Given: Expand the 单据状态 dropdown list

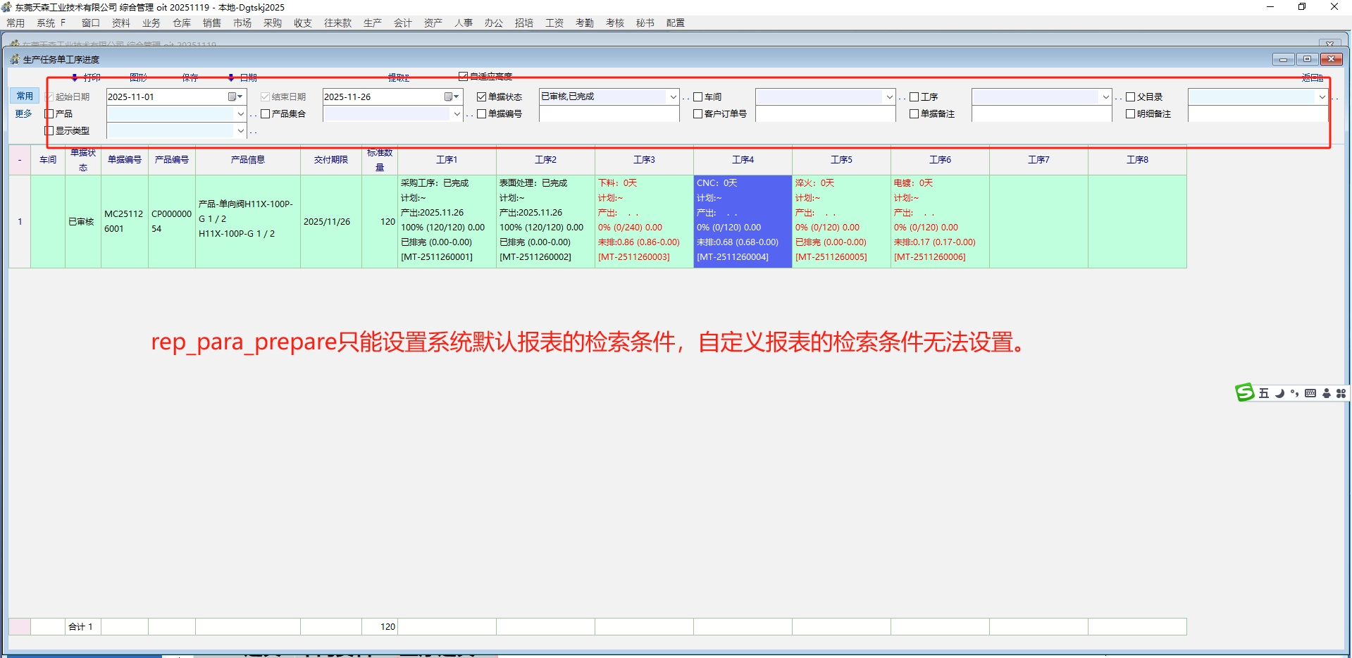Looking at the screenshot, I should pos(673,97).
